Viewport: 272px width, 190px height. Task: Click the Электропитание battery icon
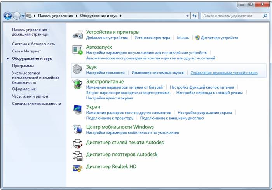(x=78, y=84)
